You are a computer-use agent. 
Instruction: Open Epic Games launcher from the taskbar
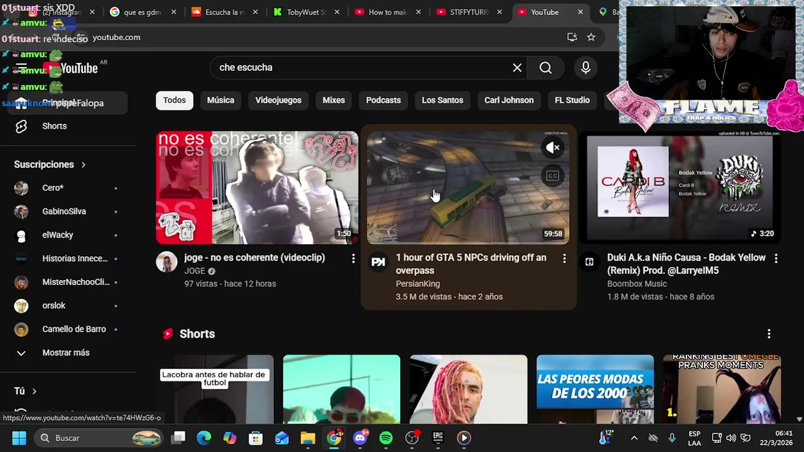coord(438,438)
